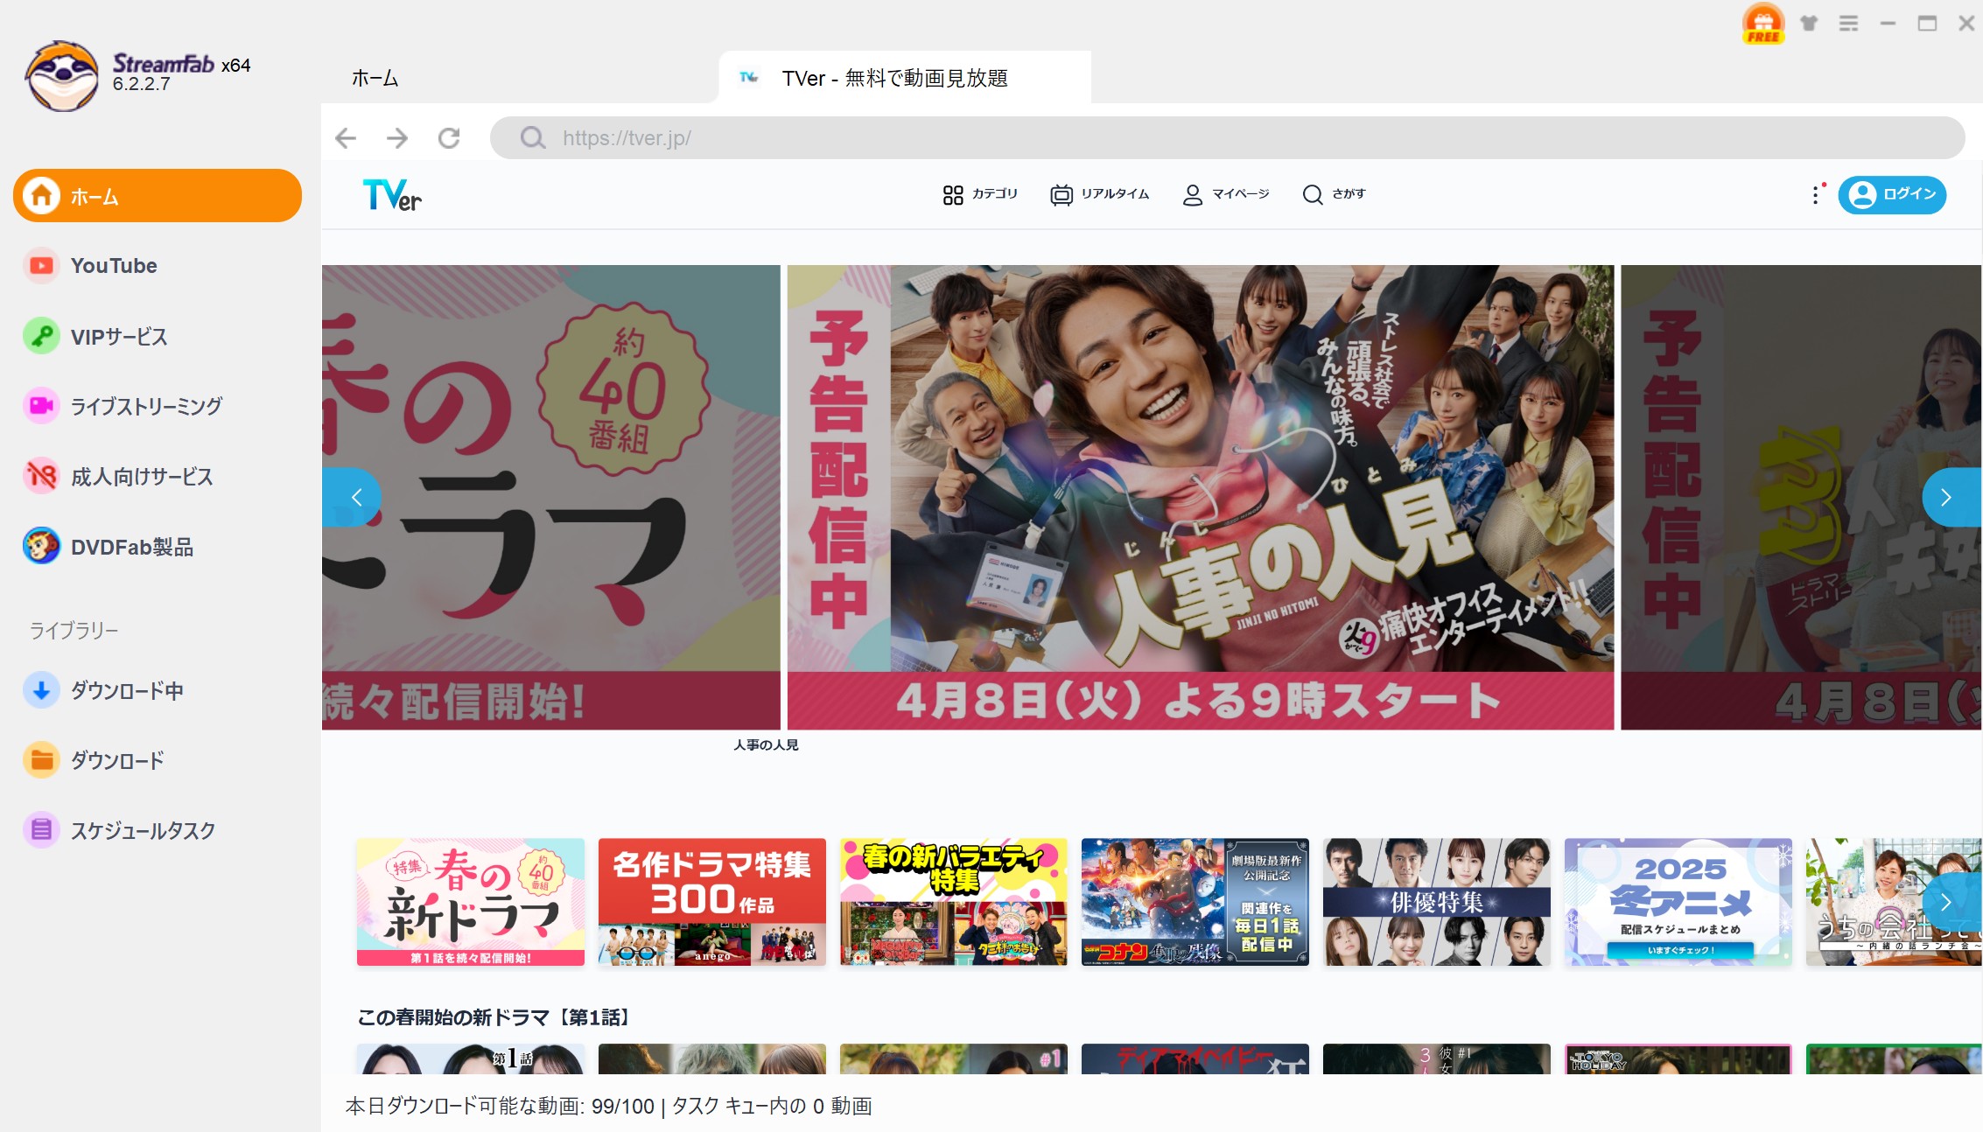
Task: Open カテゴリ in TVer navigation
Action: coord(980,194)
